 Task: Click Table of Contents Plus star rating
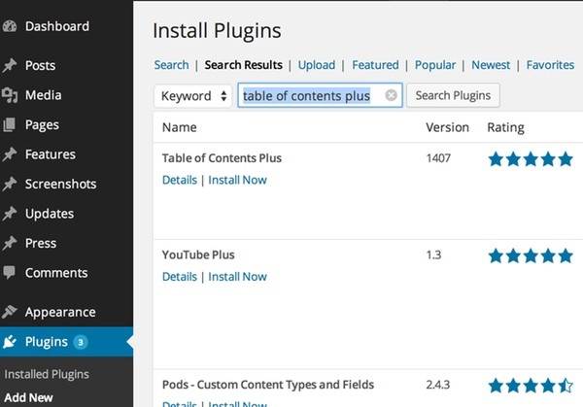[531, 159]
